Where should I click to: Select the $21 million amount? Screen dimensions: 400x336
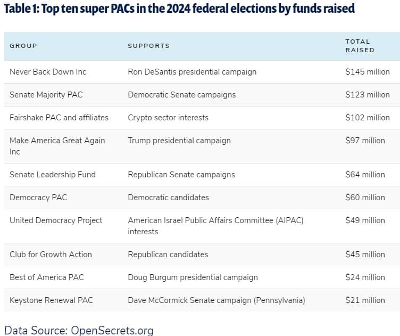(x=365, y=300)
